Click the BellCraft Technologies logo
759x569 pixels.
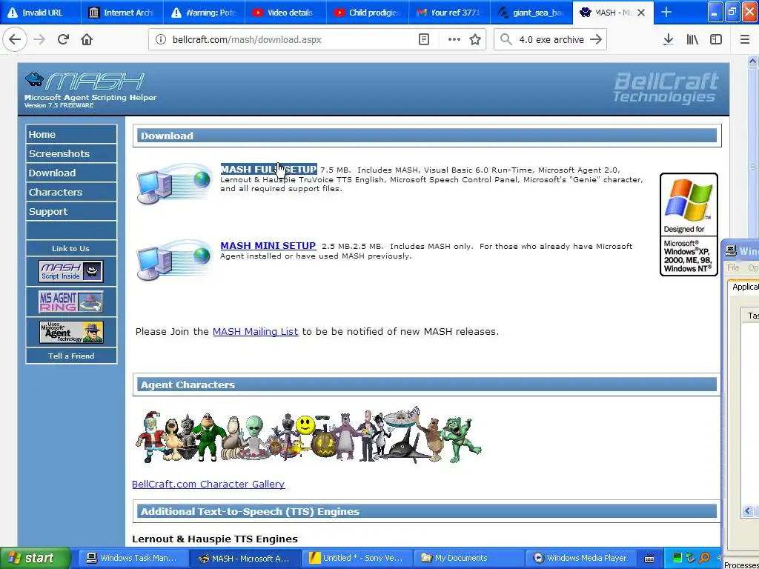click(x=666, y=87)
